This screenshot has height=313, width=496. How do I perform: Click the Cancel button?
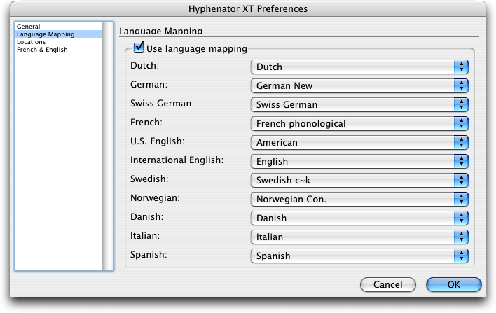[388, 284]
